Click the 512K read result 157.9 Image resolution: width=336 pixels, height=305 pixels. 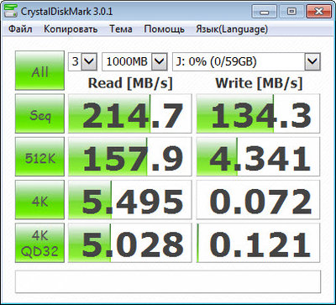(130, 157)
